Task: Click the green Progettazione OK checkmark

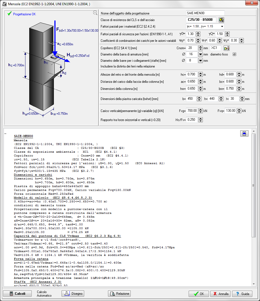Action: (9, 14)
